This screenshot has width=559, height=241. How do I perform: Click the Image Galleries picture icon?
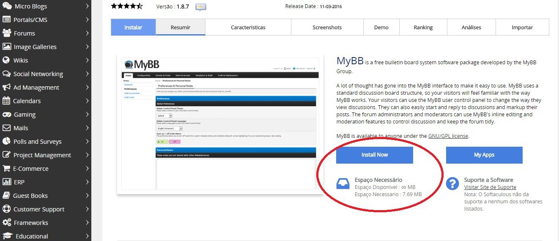[7, 47]
